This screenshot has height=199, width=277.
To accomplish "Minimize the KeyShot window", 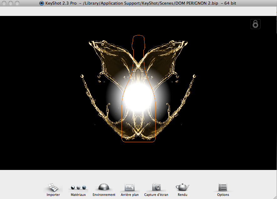I will tap(10, 3).
